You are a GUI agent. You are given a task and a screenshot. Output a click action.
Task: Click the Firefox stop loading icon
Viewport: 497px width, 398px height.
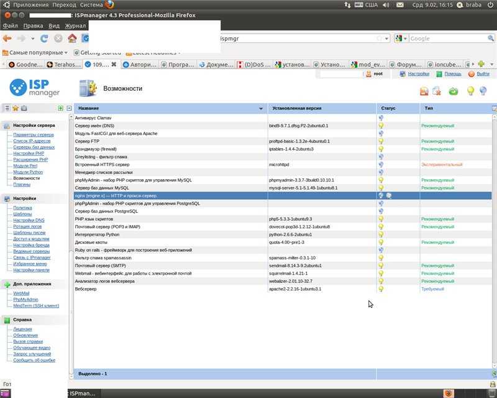[58, 39]
